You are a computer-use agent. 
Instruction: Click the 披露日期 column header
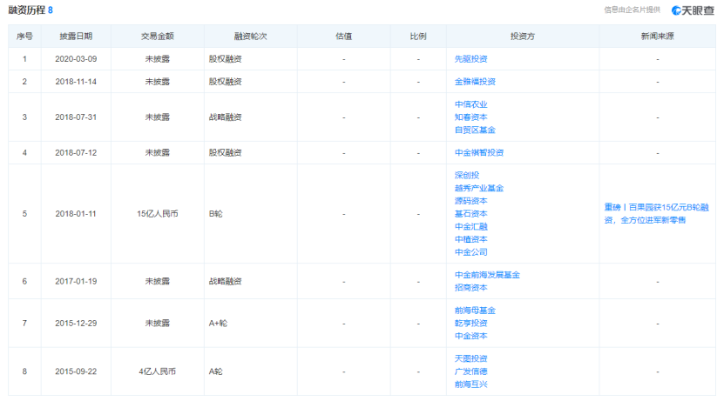pos(76,36)
